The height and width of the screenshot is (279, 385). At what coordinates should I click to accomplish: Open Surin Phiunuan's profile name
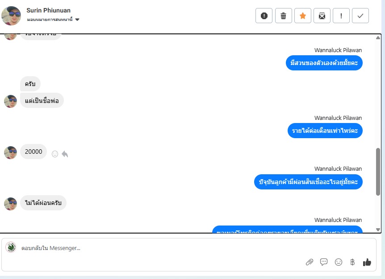pyautogui.click(x=48, y=10)
